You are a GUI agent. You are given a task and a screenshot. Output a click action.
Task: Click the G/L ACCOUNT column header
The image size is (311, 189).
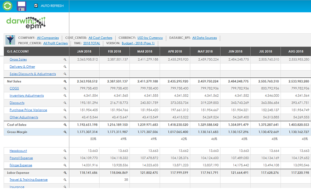click(36, 51)
